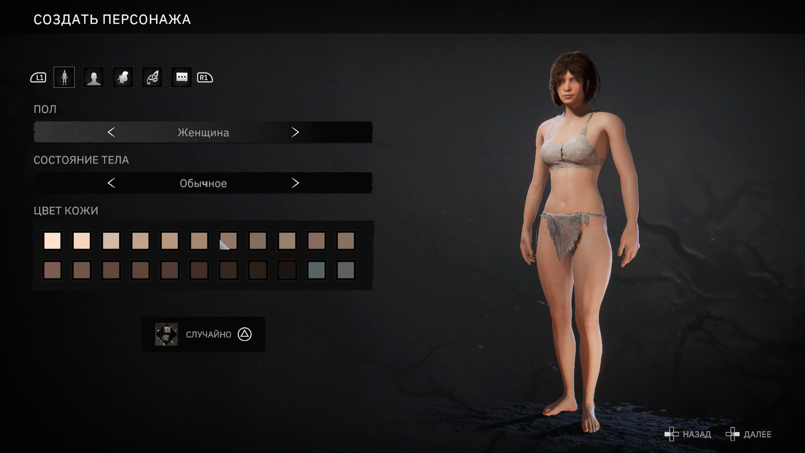Pick the darkest near-black skin swatch
The width and height of the screenshot is (805, 453).
(287, 270)
